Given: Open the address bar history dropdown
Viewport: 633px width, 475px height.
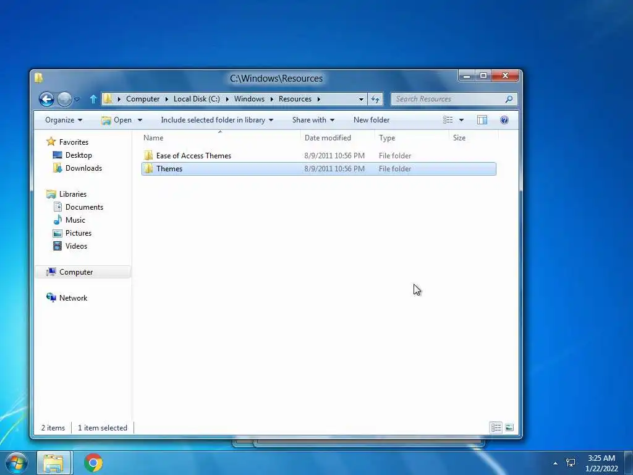Looking at the screenshot, I should tap(361, 99).
